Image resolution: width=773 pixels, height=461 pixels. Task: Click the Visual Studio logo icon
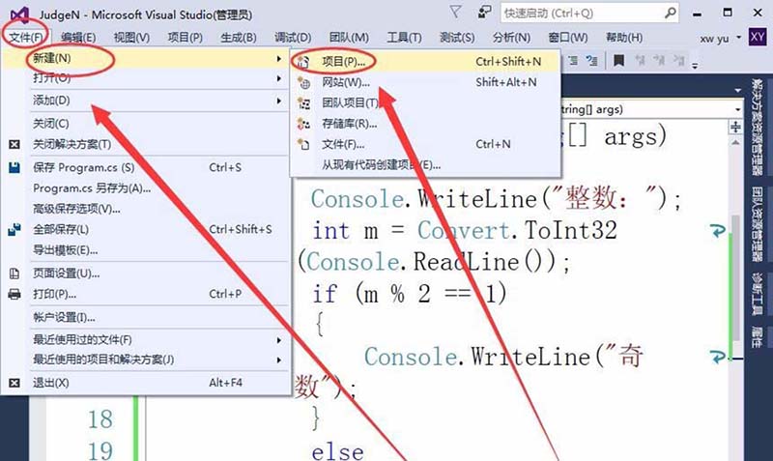19,14
